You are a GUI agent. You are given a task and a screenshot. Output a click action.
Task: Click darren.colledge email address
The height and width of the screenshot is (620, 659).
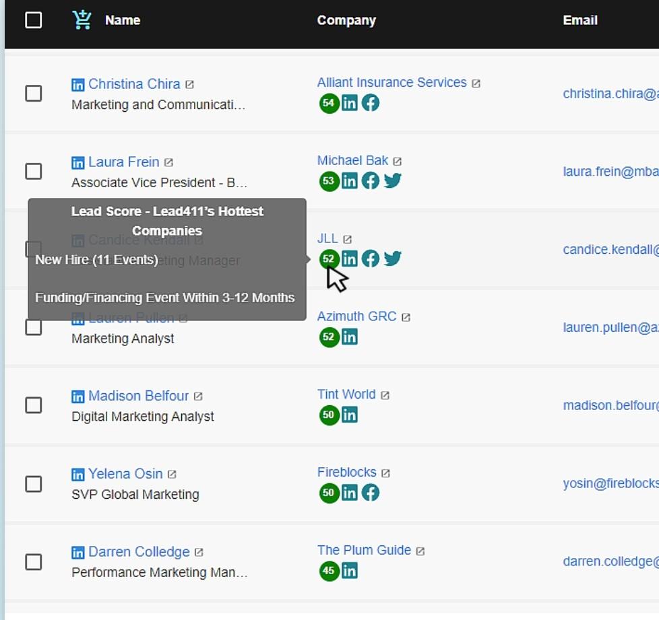click(610, 561)
